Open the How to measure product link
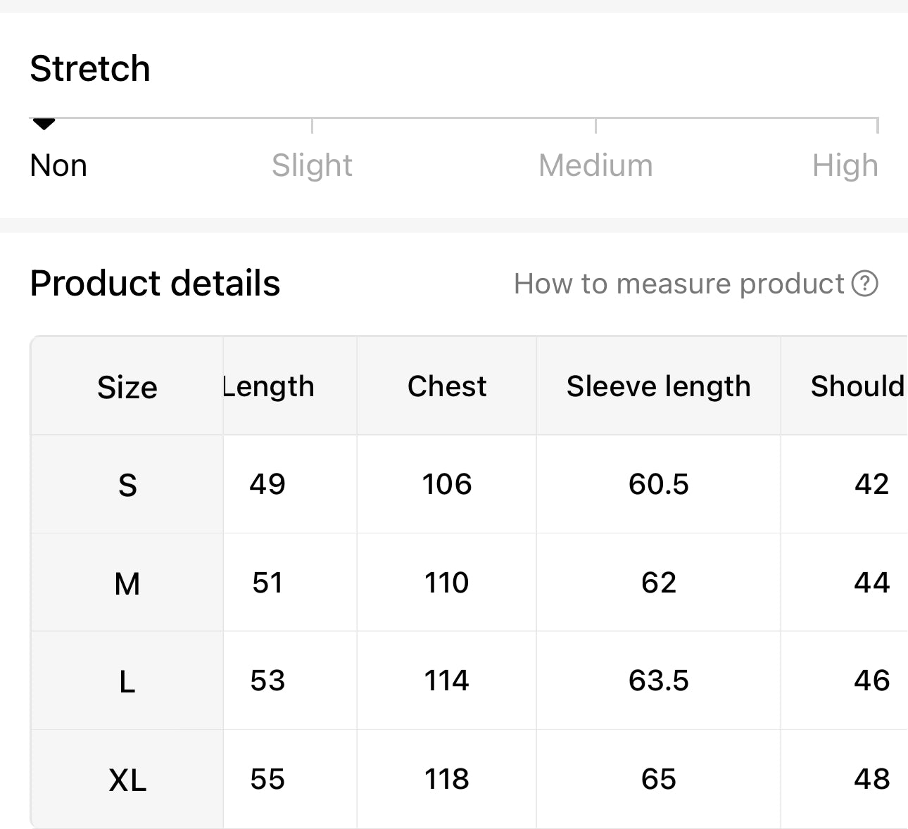The image size is (908, 829). click(679, 284)
